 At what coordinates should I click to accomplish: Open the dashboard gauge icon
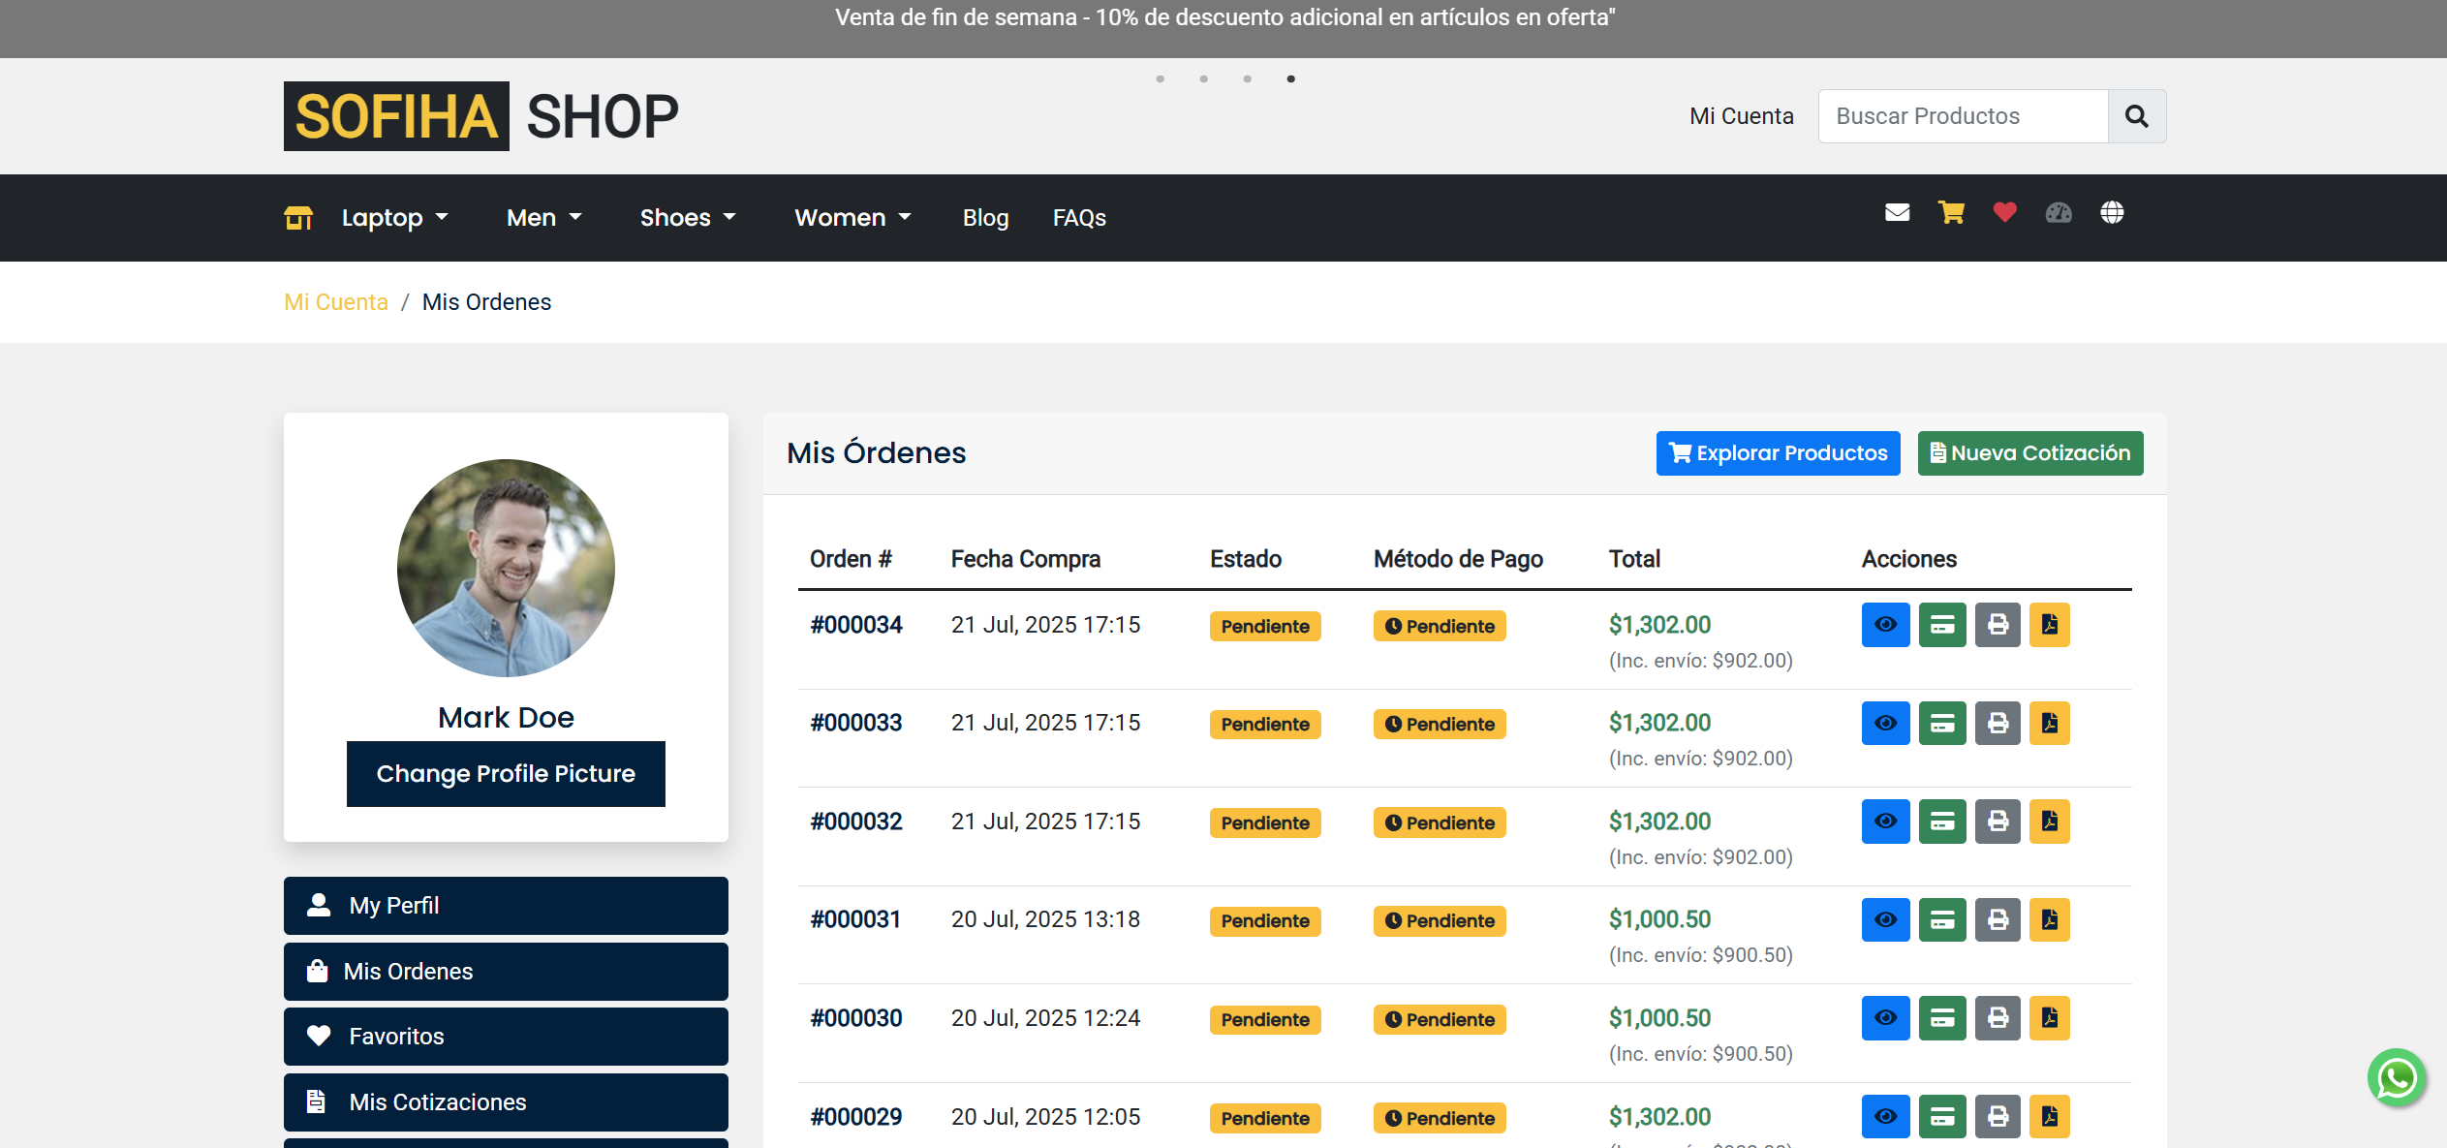click(x=2059, y=212)
